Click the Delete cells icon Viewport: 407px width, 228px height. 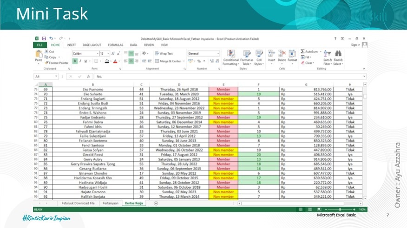282,54
